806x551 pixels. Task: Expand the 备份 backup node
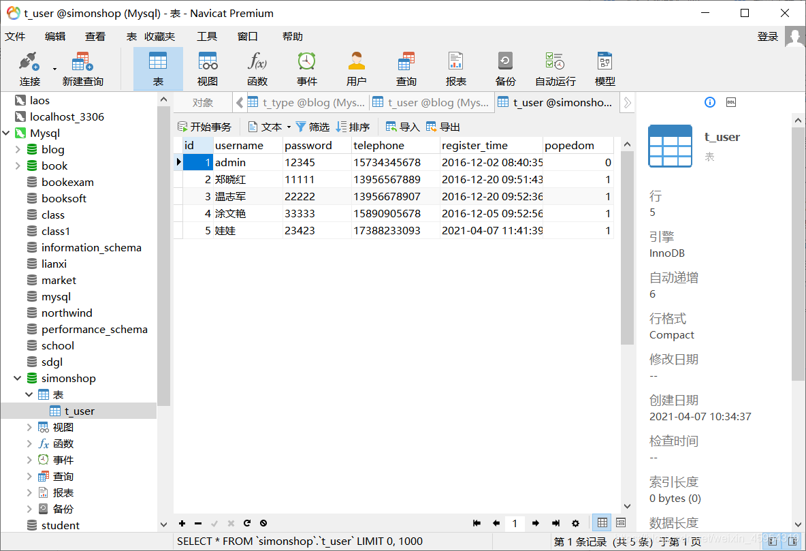pyautogui.click(x=29, y=509)
